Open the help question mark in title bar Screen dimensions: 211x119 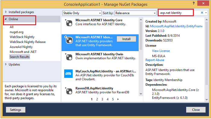pyautogui.click(x=194, y=3)
